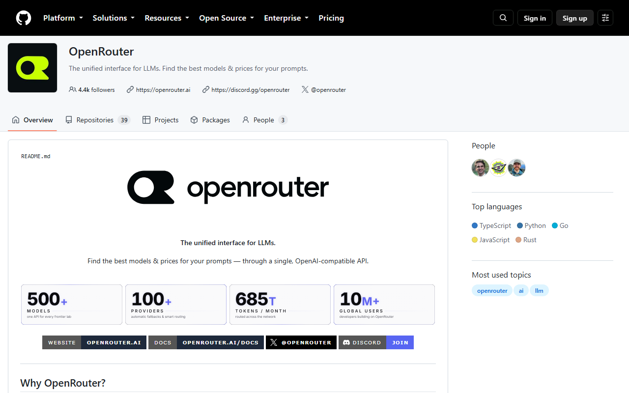
Task: Open the appearance settings sliders icon
Action: (605, 18)
